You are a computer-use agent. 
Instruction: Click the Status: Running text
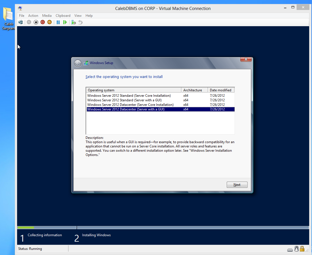click(x=30, y=249)
